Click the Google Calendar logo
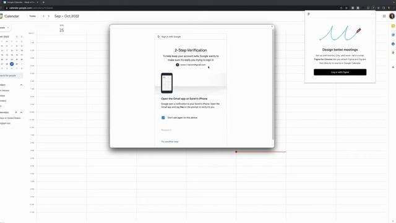 pyautogui.click(x=1, y=16)
